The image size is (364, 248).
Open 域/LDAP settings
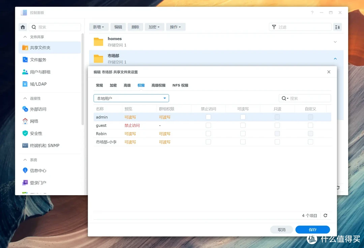[x=38, y=84]
